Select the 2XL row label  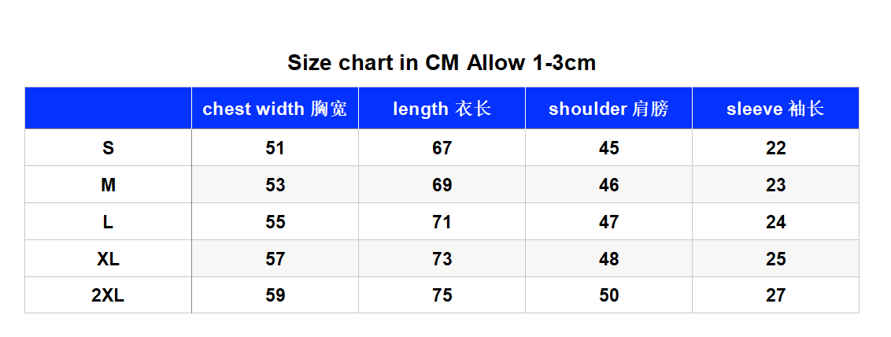tap(108, 295)
